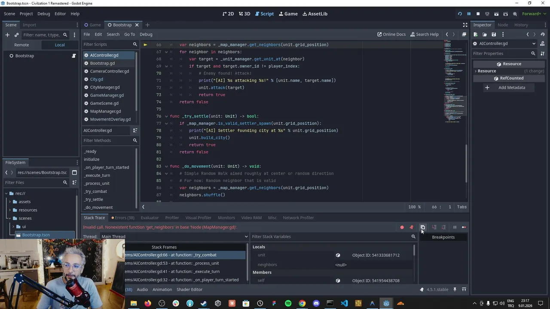Open the History dock tab
This screenshot has width=550, height=309.
521,25
